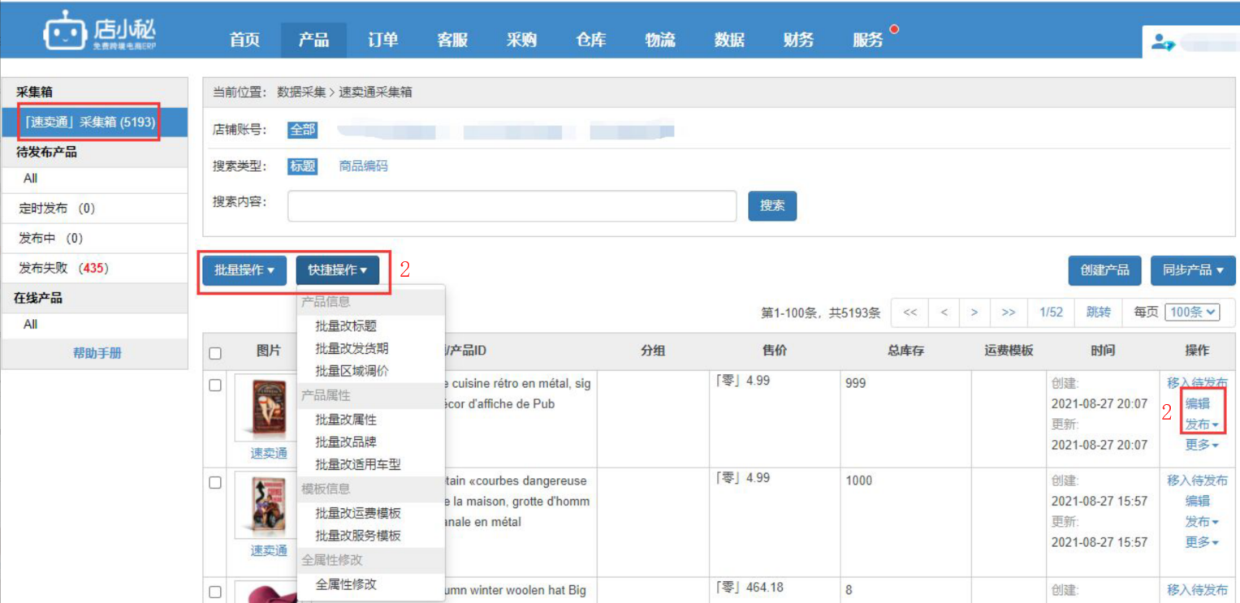Click 速卖通 link under the 999 stock product

click(x=269, y=454)
